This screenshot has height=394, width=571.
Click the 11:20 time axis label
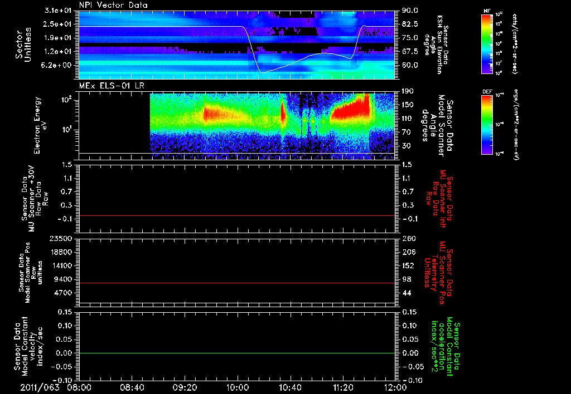pos(343,387)
